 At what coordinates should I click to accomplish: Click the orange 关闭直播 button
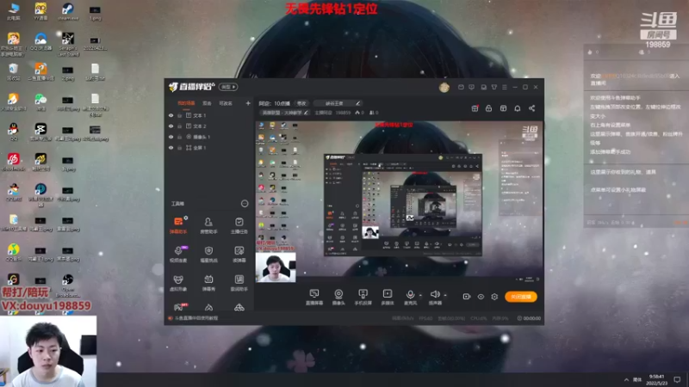[521, 297]
